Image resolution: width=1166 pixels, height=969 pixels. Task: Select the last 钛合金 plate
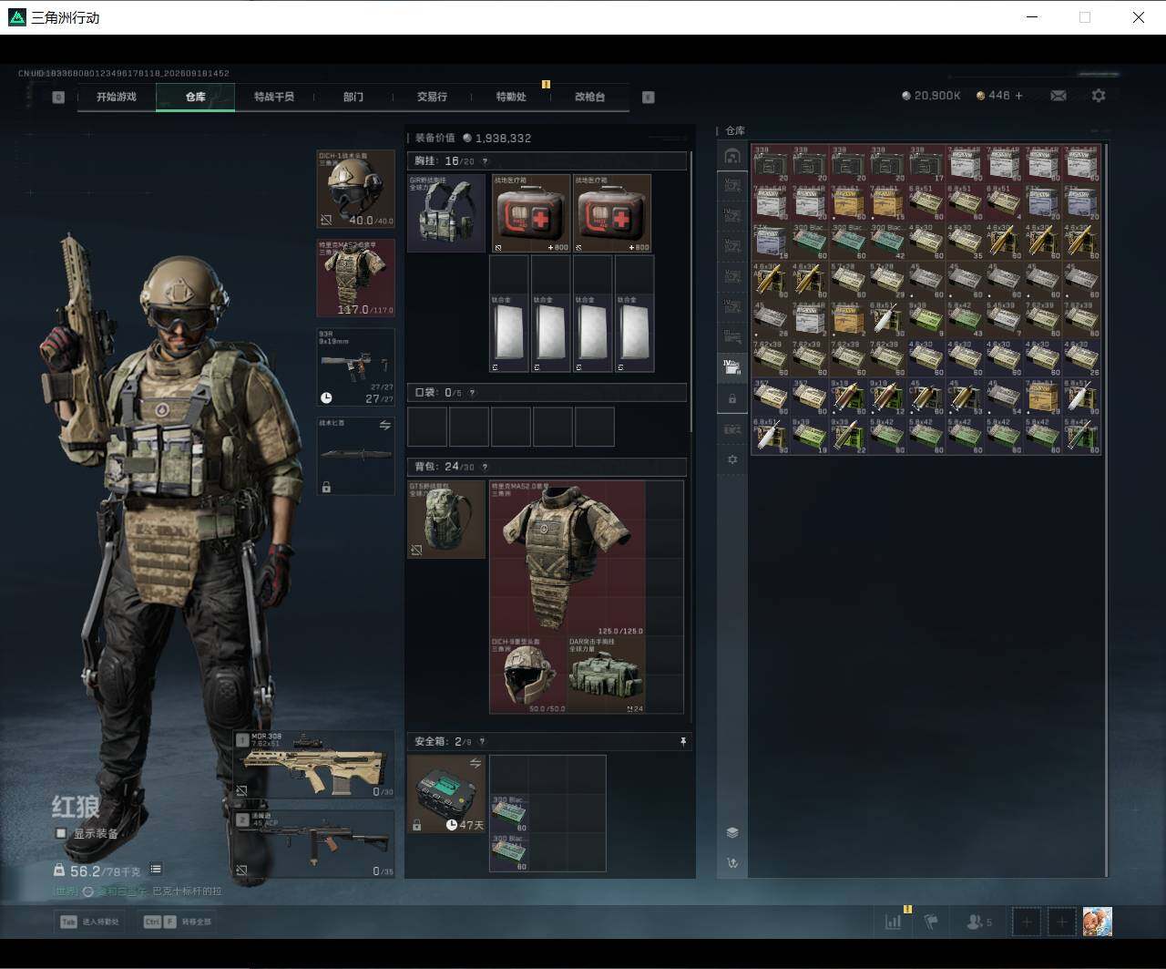[x=634, y=333]
